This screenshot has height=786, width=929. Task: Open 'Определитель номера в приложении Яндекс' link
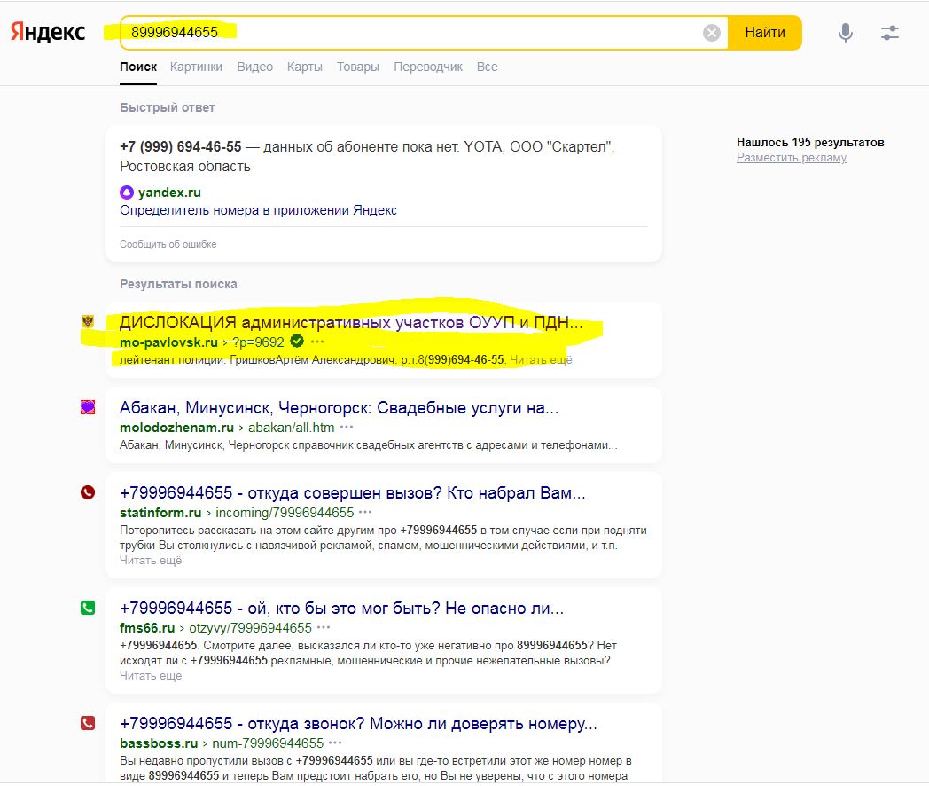(258, 210)
